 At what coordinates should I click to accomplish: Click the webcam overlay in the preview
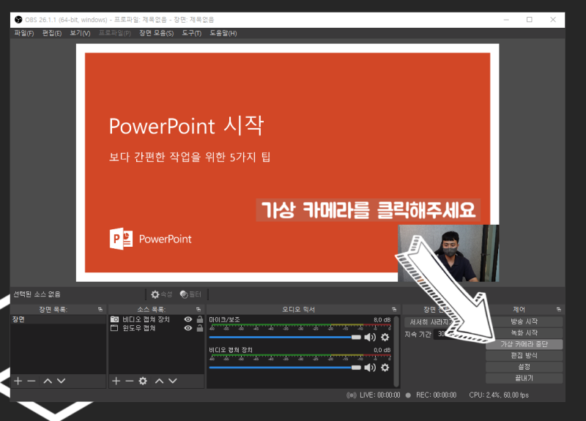(448, 253)
